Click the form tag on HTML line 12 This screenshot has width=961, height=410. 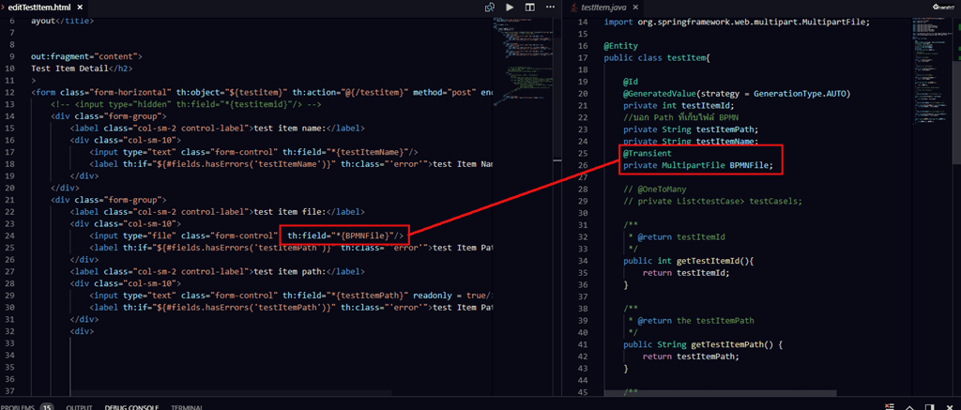pos(262,93)
